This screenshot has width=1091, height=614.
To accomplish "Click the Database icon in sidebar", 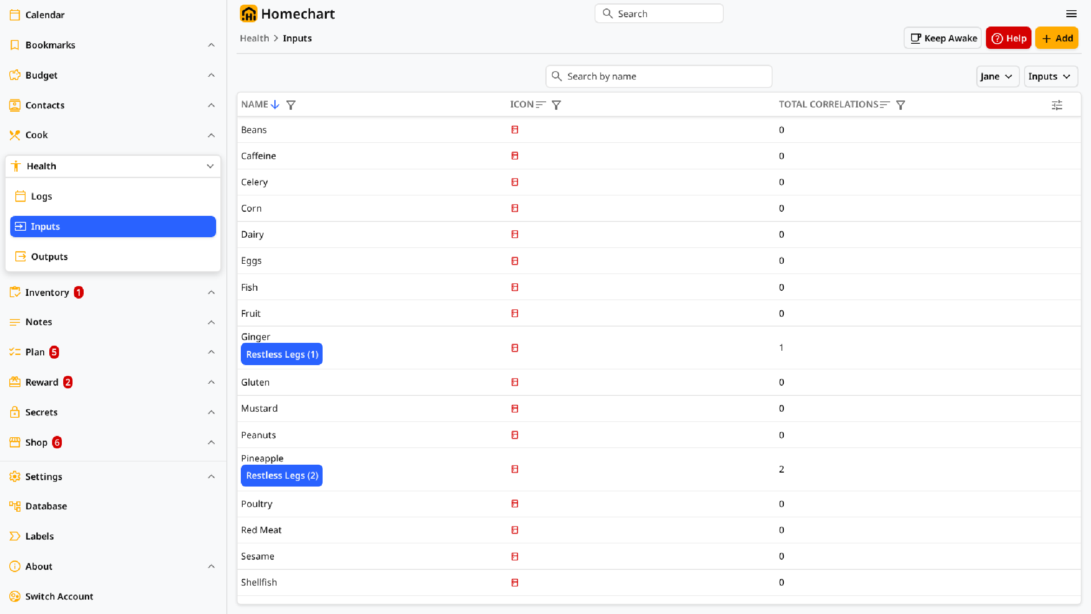I will click(x=15, y=506).
